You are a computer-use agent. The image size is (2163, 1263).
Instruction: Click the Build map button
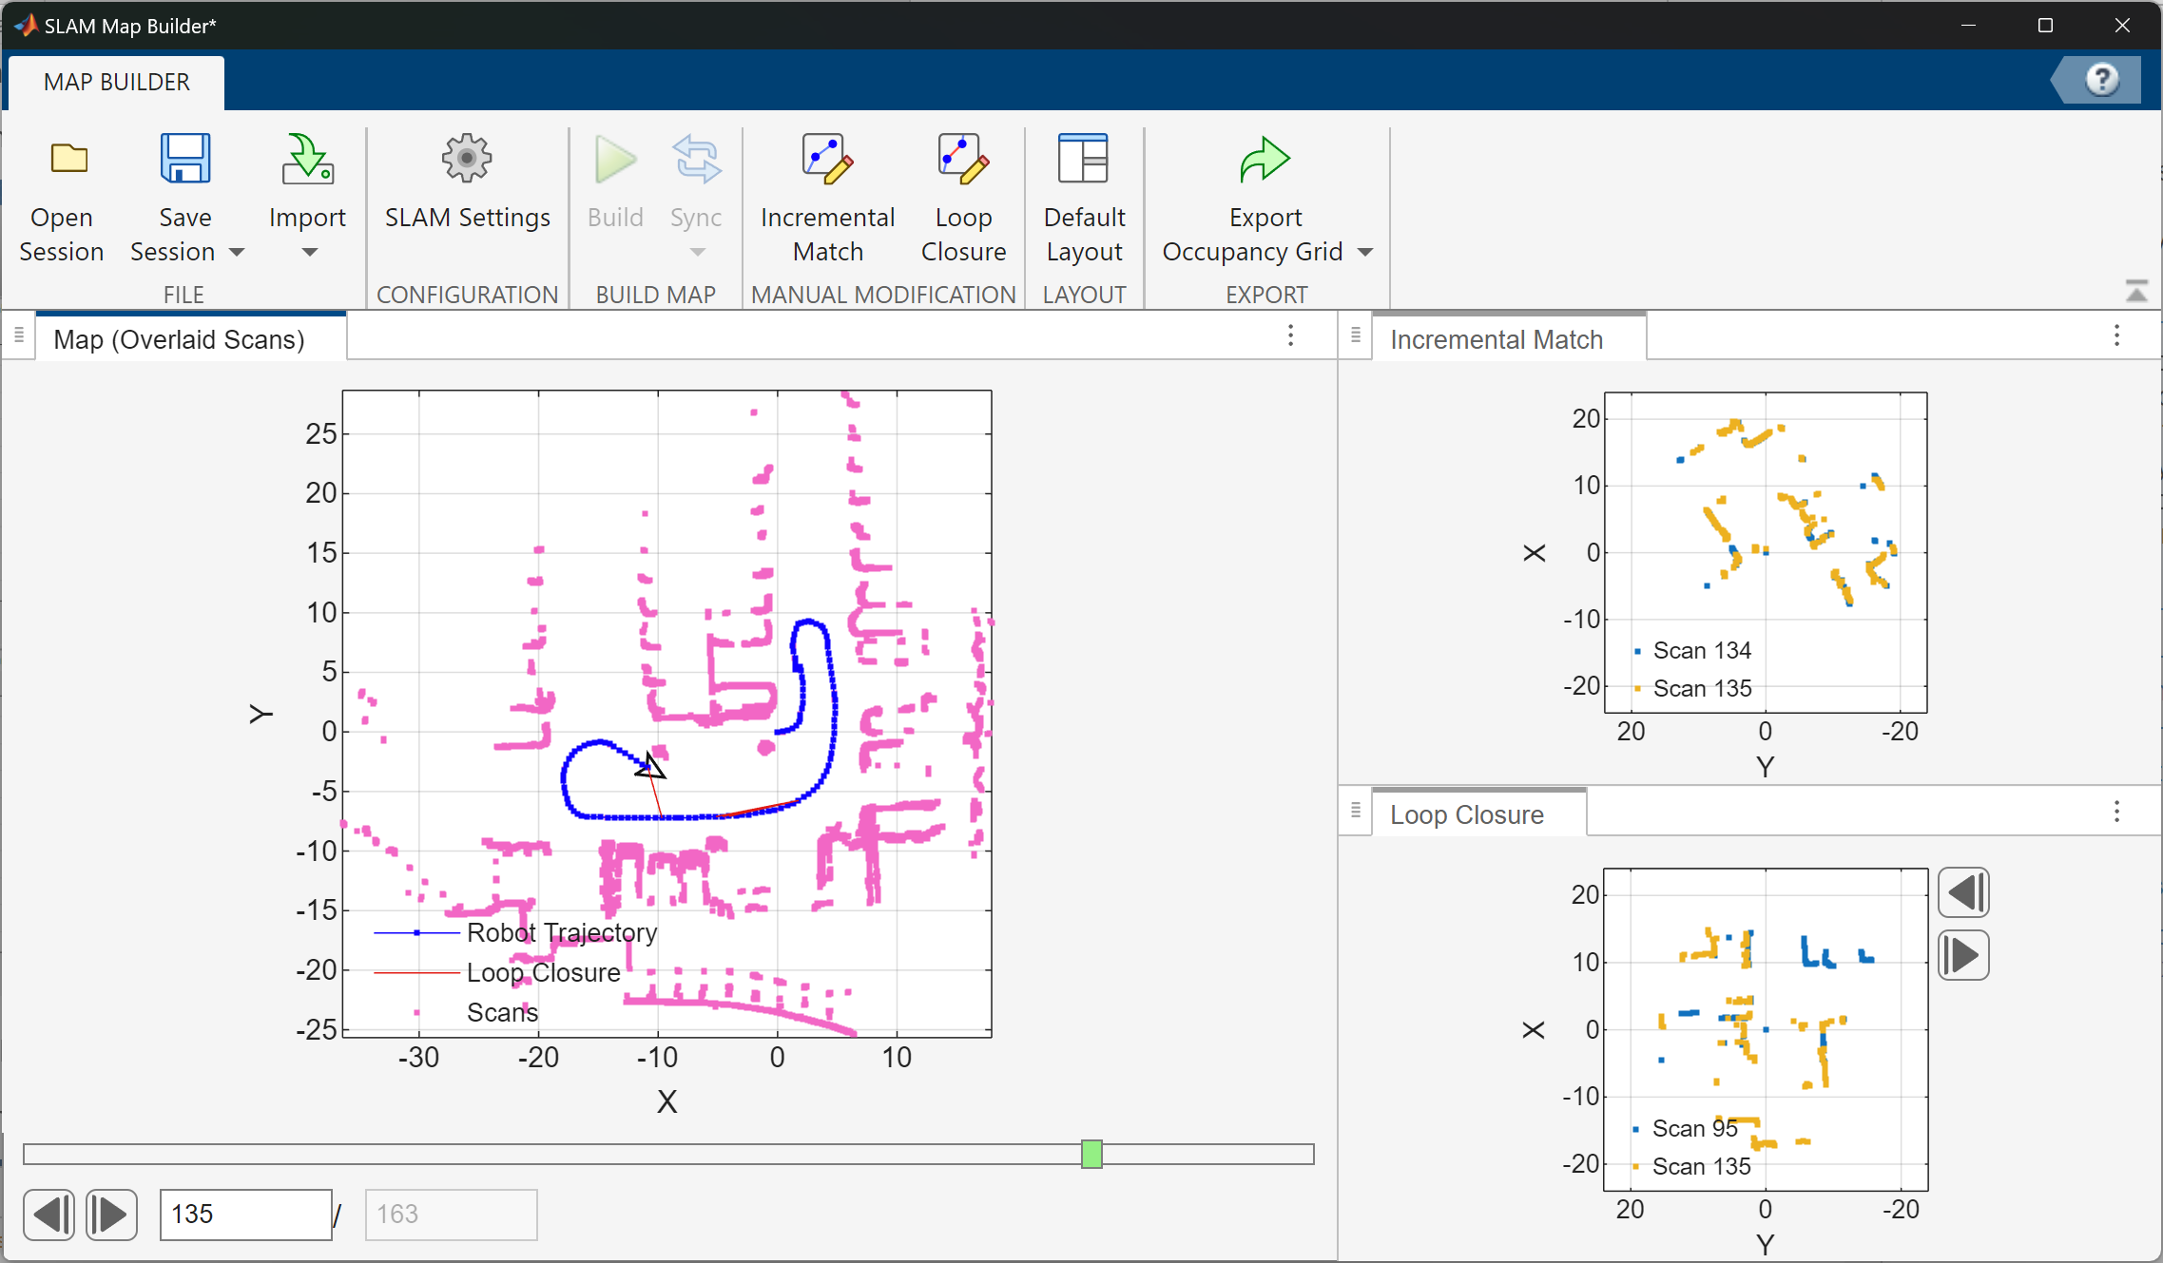(x=614, y=181)
